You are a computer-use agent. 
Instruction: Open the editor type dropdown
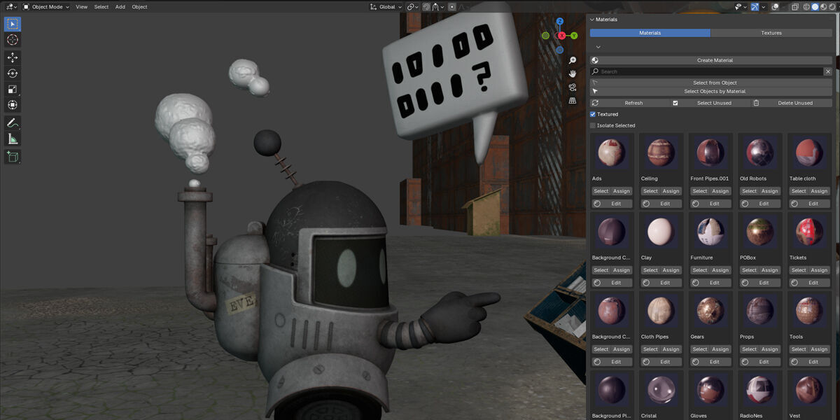(10, 6)
